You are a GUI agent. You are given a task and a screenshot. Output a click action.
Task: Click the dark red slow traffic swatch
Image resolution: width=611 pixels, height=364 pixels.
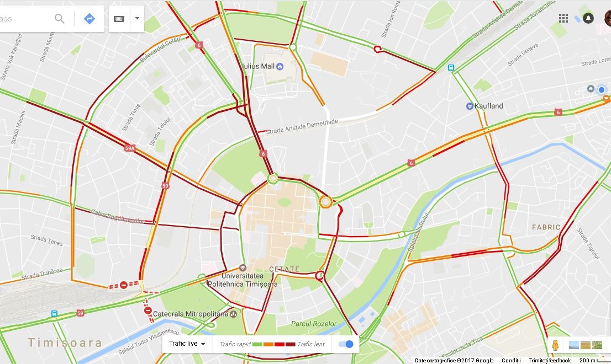(x=290, y=344)
